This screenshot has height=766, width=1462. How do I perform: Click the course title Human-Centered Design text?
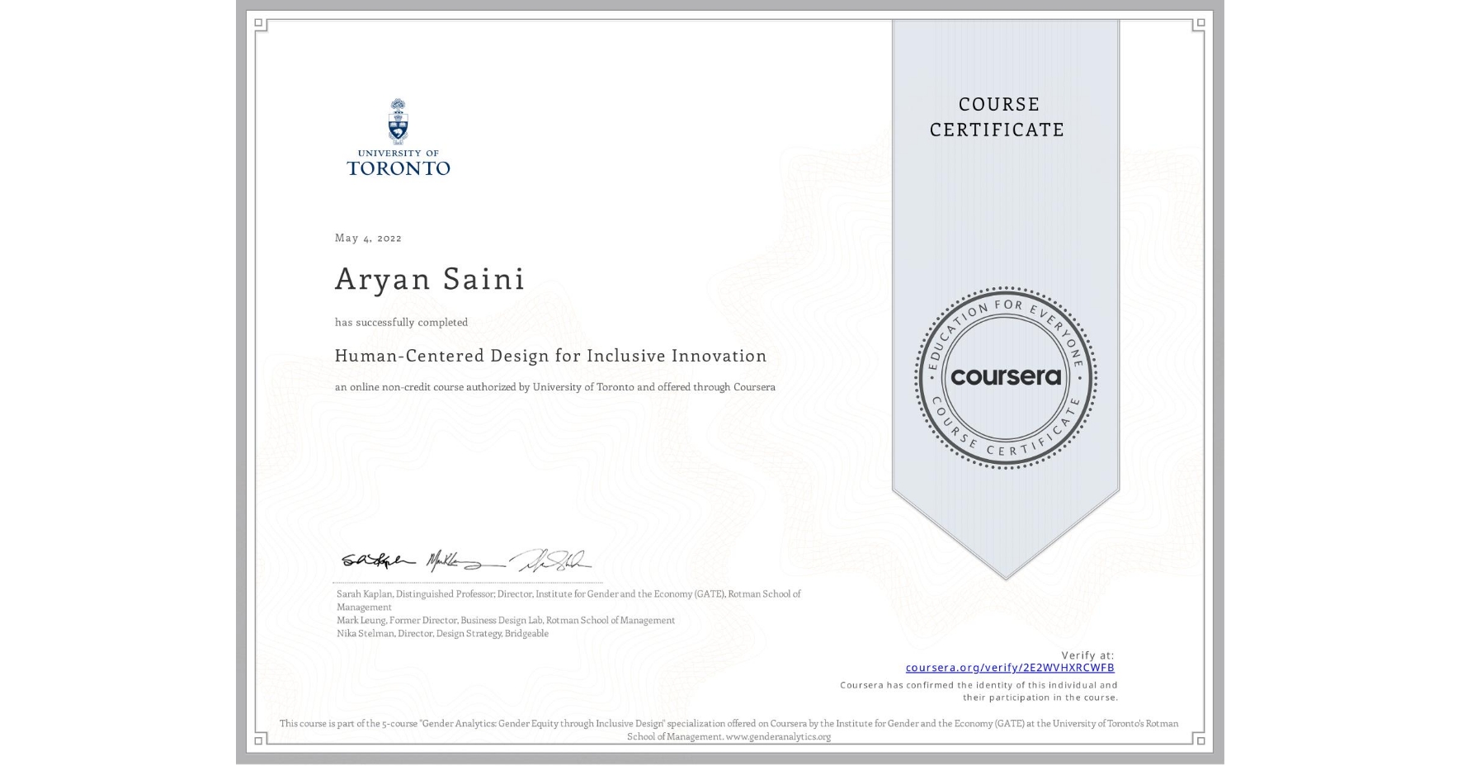pos(550,356)
